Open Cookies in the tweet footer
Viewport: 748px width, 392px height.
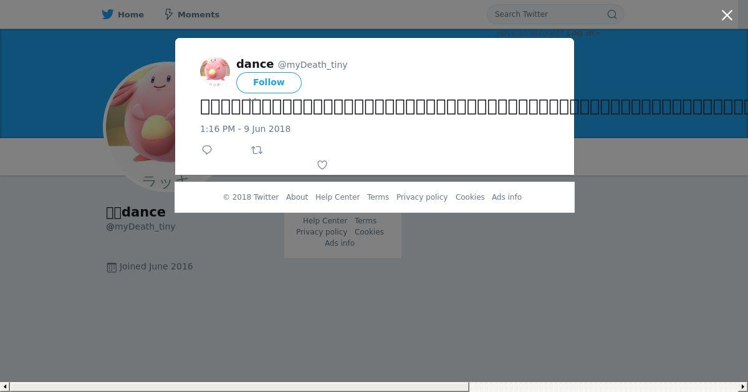pyautogui.click(x=470, y=197)
